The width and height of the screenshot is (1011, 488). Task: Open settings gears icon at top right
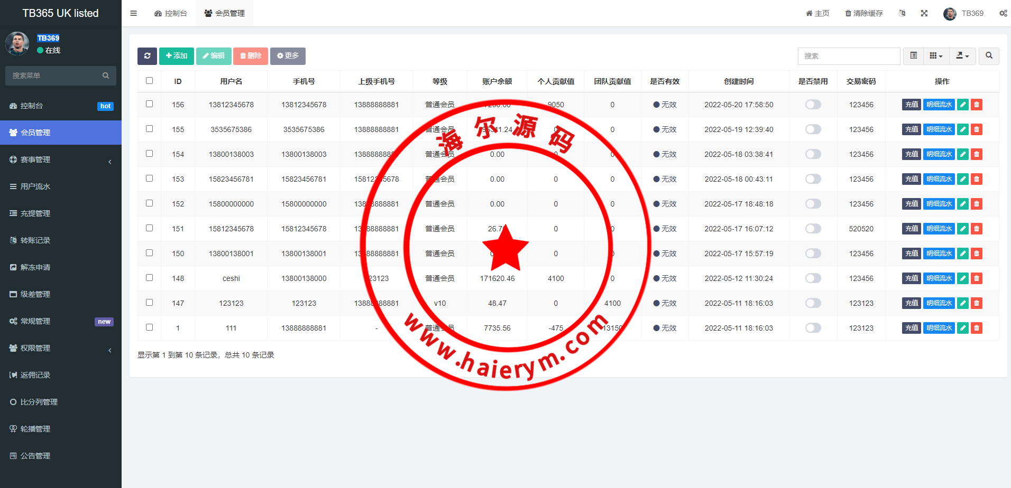(x=1003, y=13)
